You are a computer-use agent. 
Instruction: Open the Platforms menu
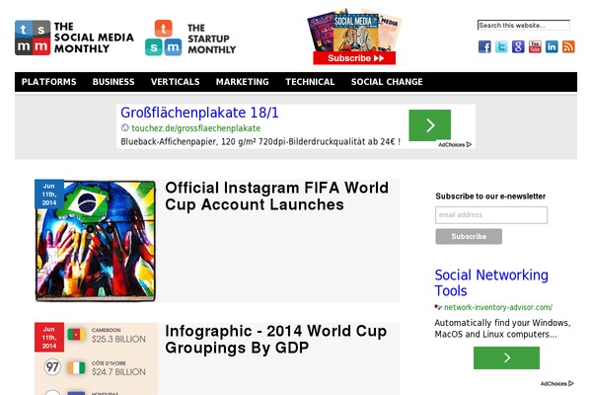click(48, 82)
